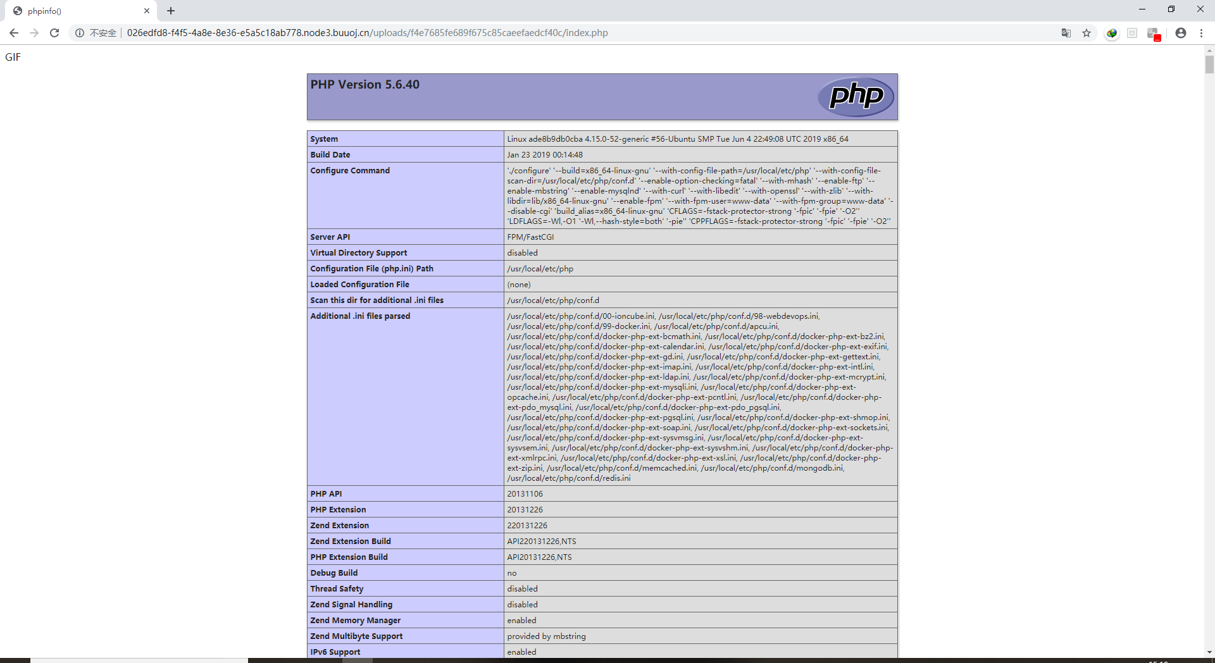Click the vertical scrollbar thumb

1209,65
